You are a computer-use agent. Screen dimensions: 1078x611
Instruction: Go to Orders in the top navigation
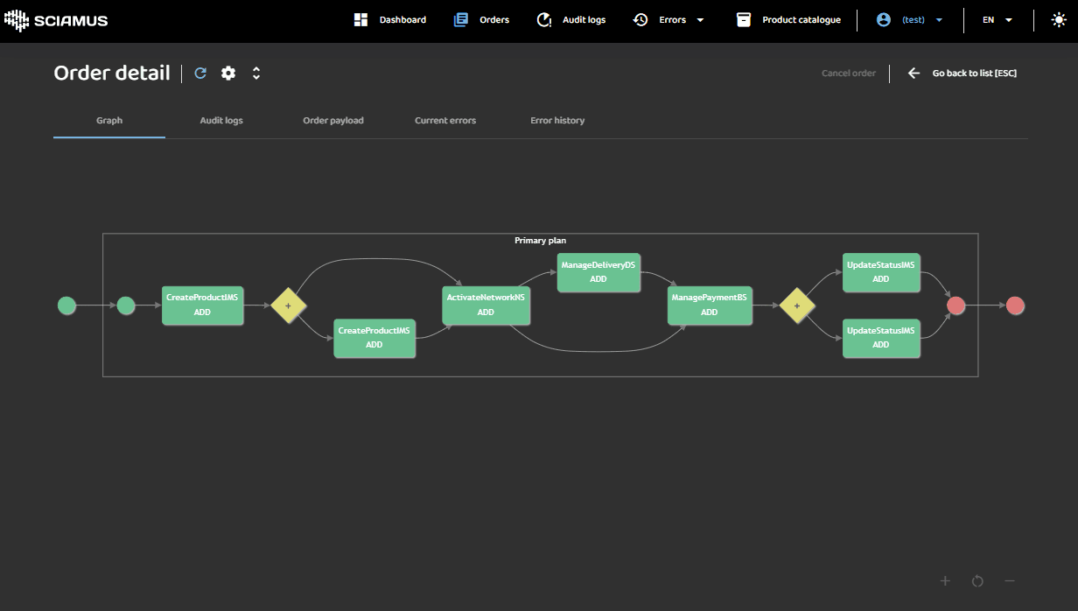click(481, 20)
